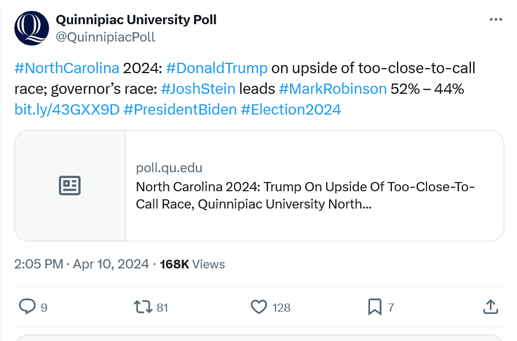Click the Quinnipiac Q profile avatar

click(x=32, y=28)
